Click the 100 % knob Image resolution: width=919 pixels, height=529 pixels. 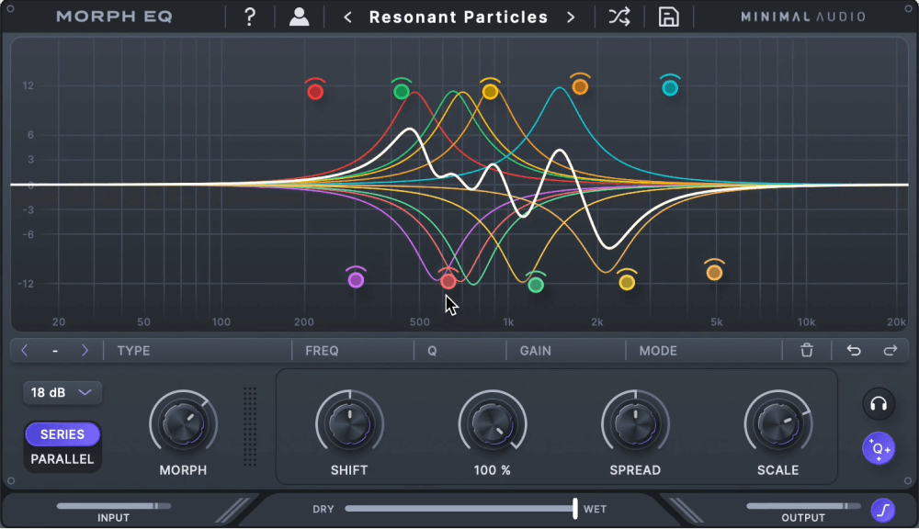[x=493, y=424]
